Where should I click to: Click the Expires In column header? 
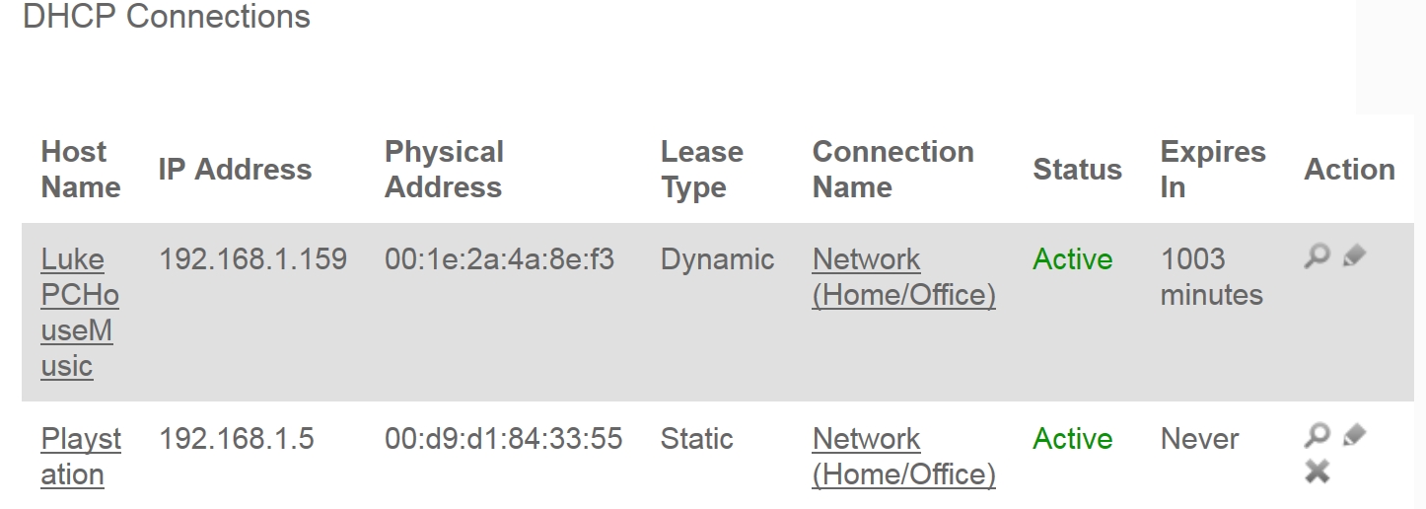pos(1213,170)
